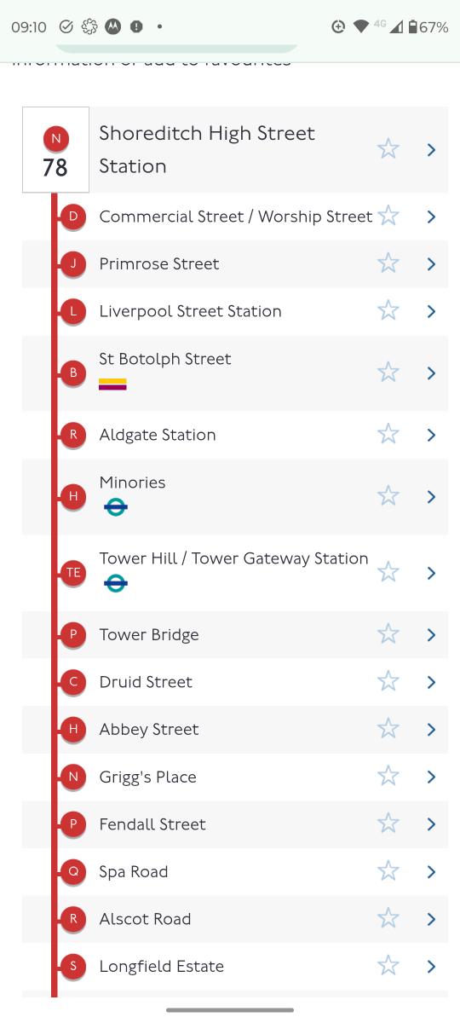Image resolution: width=460 pixels, height=1023 pixels.
Task: Select the Abbey Street stop row
Action: coord(235,729)
